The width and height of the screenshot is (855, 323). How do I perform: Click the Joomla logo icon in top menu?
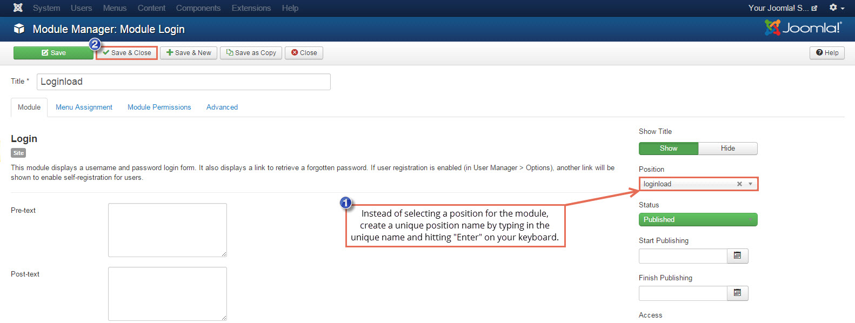18,8
